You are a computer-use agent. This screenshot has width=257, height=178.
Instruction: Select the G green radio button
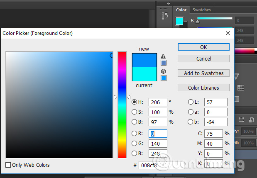(134, 144)
